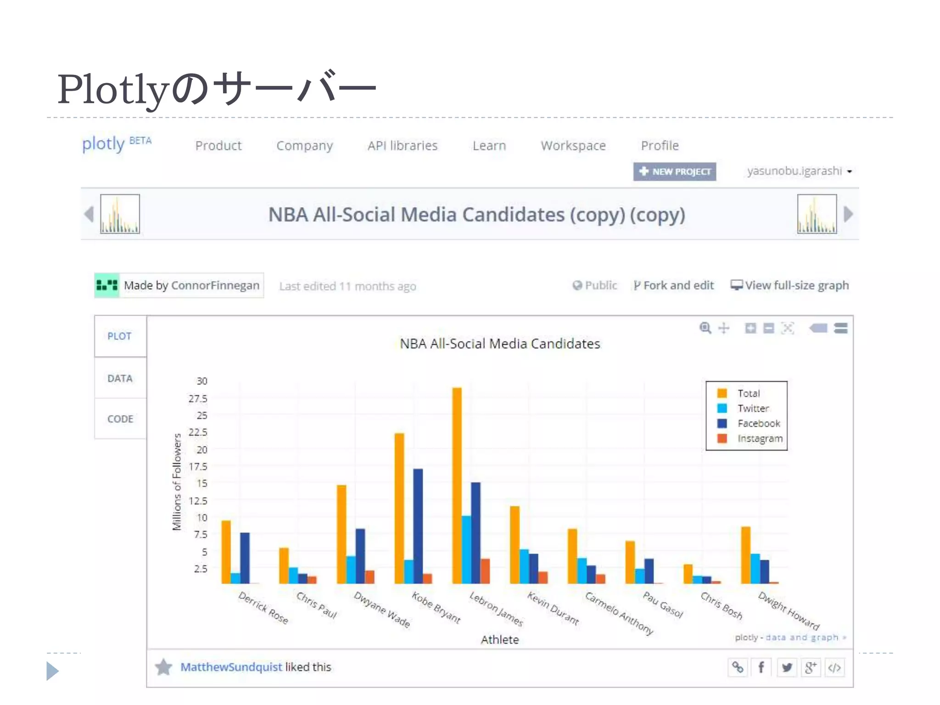Go to the next graph with the right arrow
This screenshot has width=940, height=705.
848,214
